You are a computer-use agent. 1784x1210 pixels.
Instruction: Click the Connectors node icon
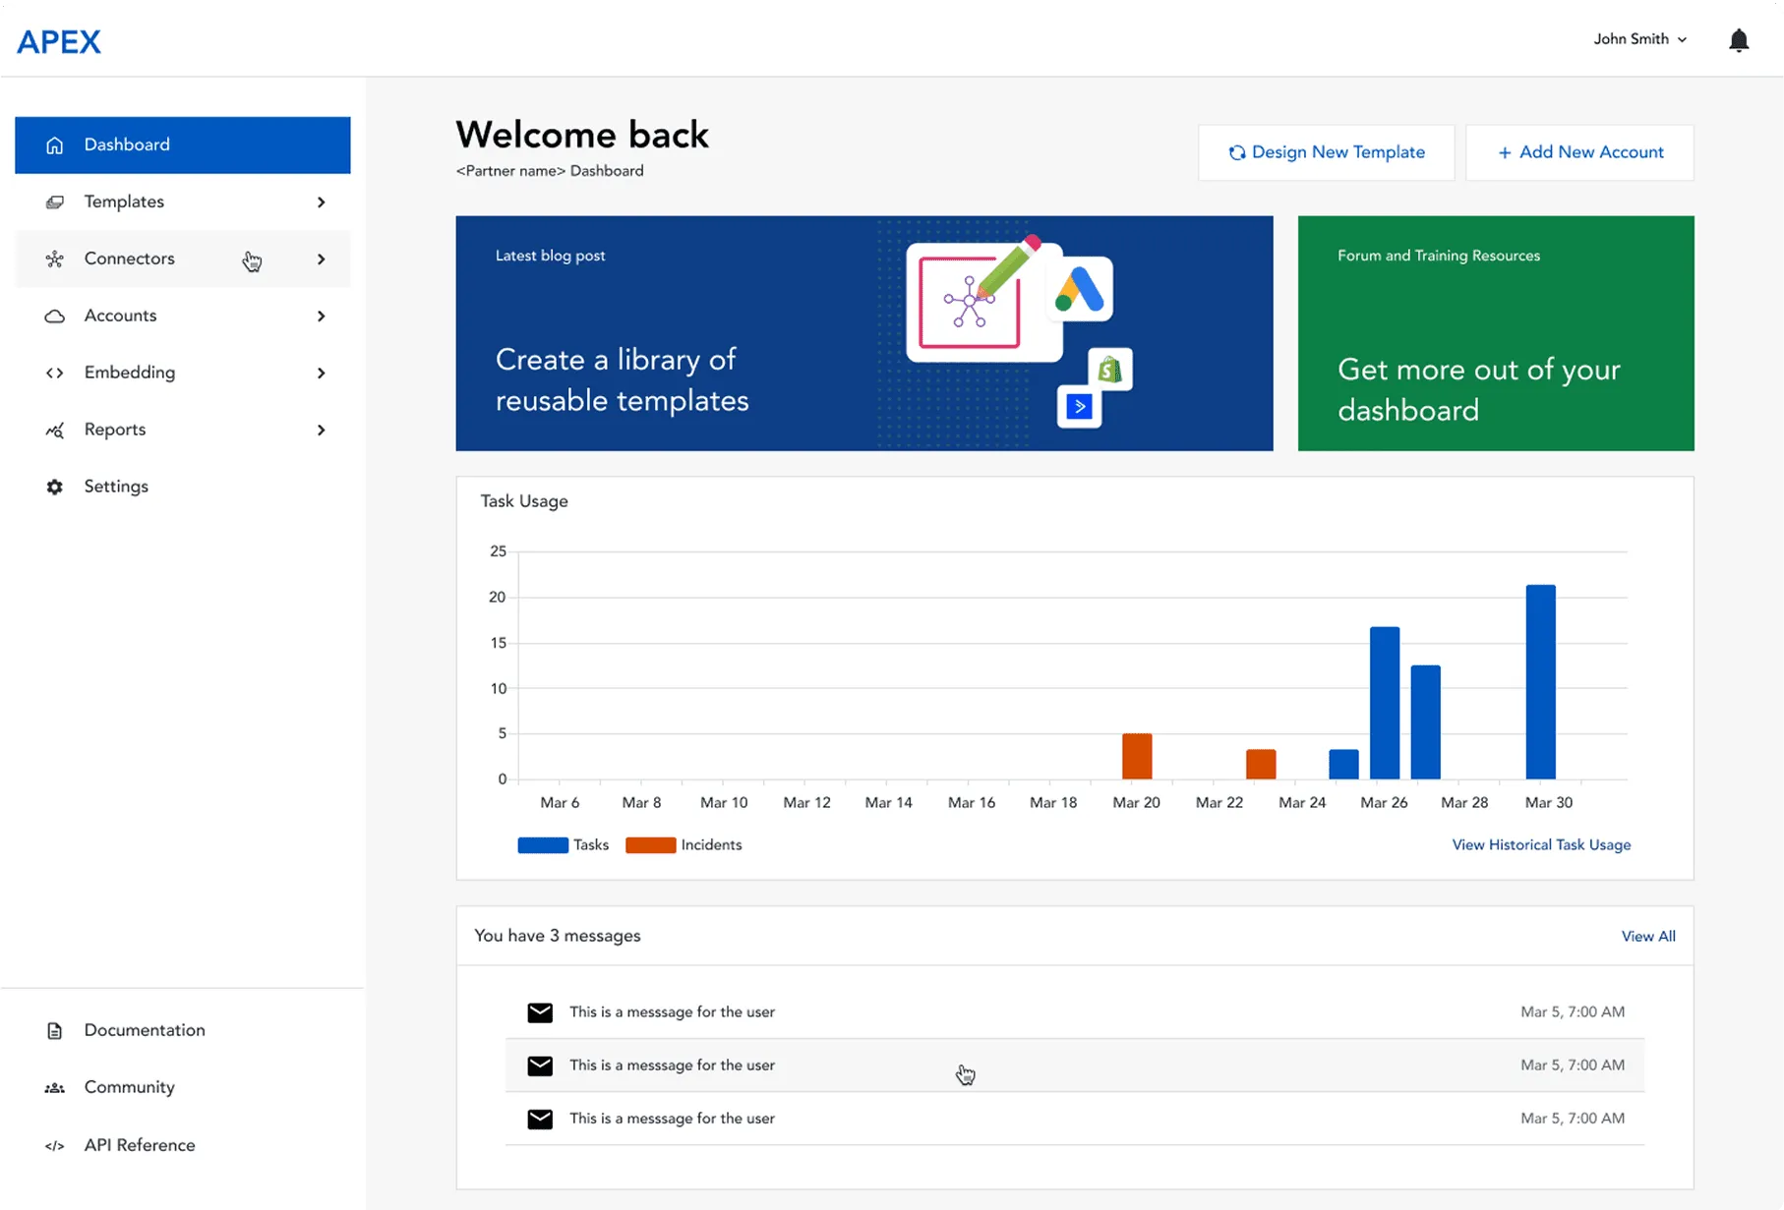point(55,259)
